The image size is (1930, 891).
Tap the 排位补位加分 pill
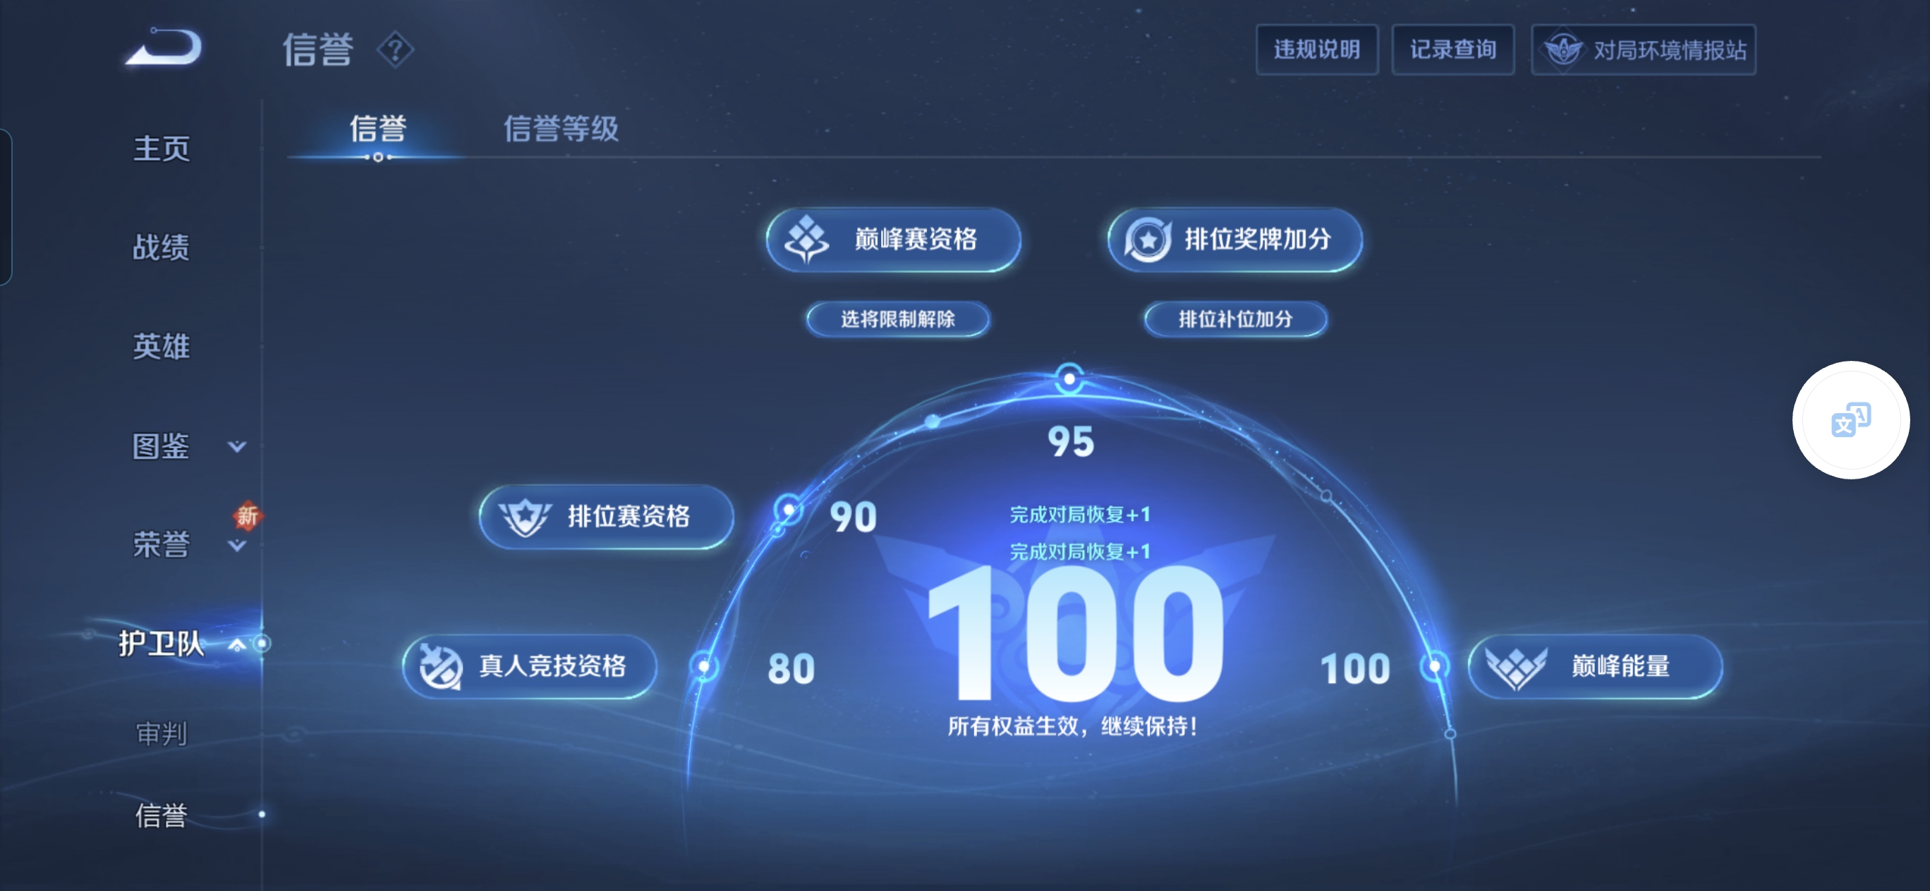[x=1234, y=320]
